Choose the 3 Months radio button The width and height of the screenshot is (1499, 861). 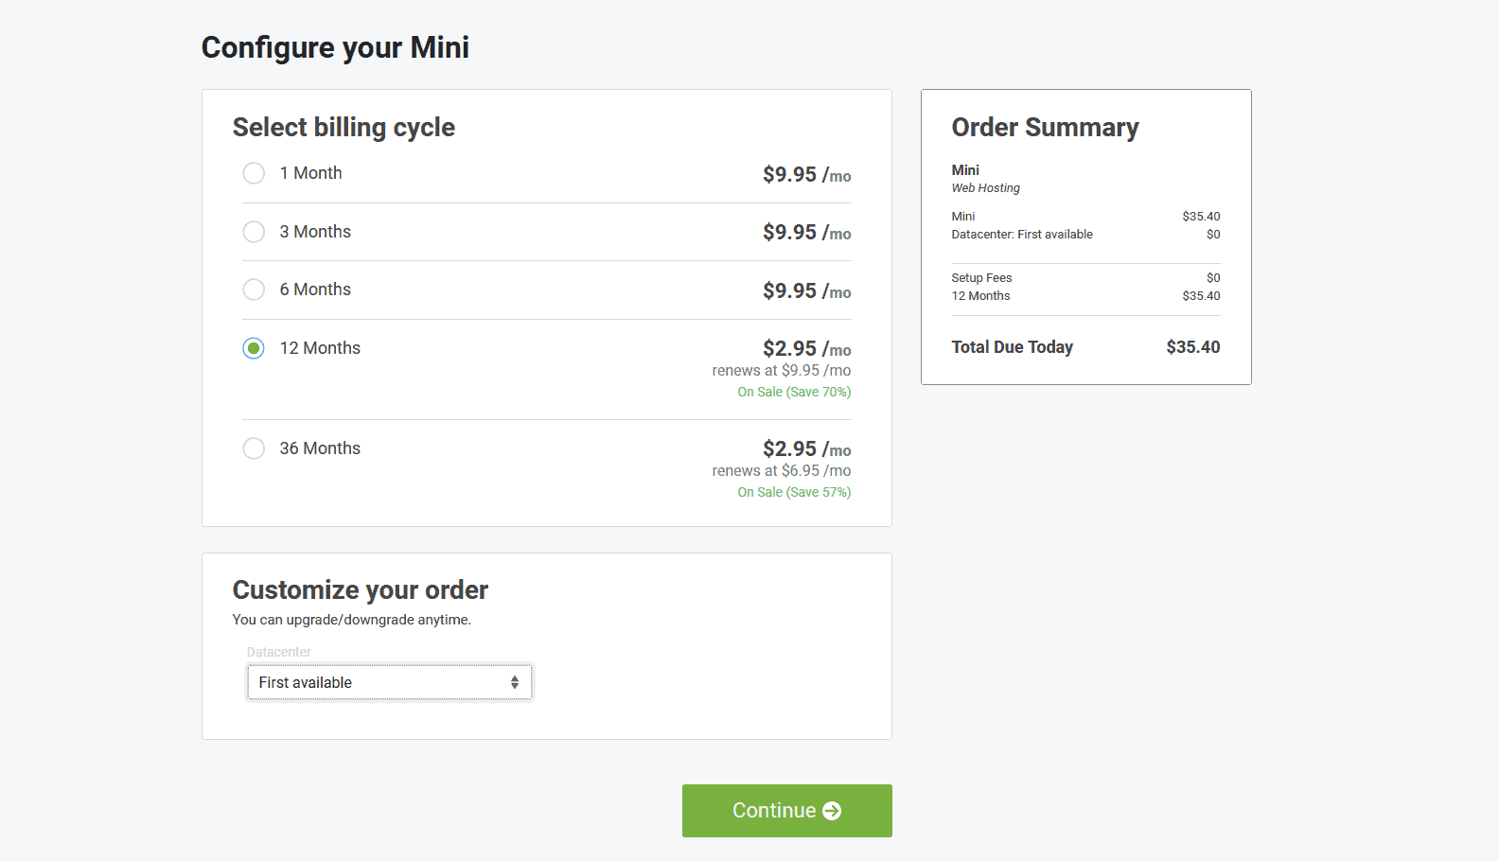254,232
